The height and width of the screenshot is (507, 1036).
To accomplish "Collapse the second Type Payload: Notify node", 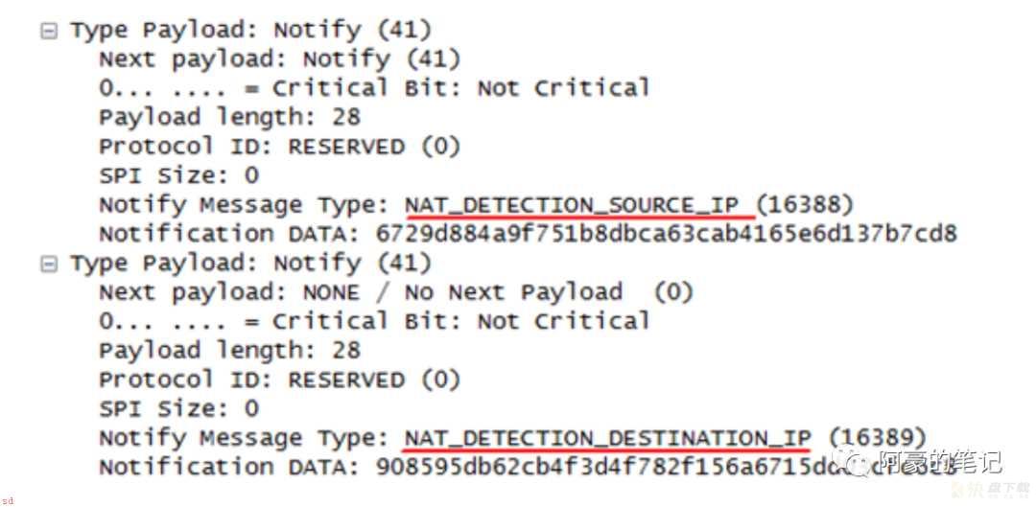I will tap(49, 265).
